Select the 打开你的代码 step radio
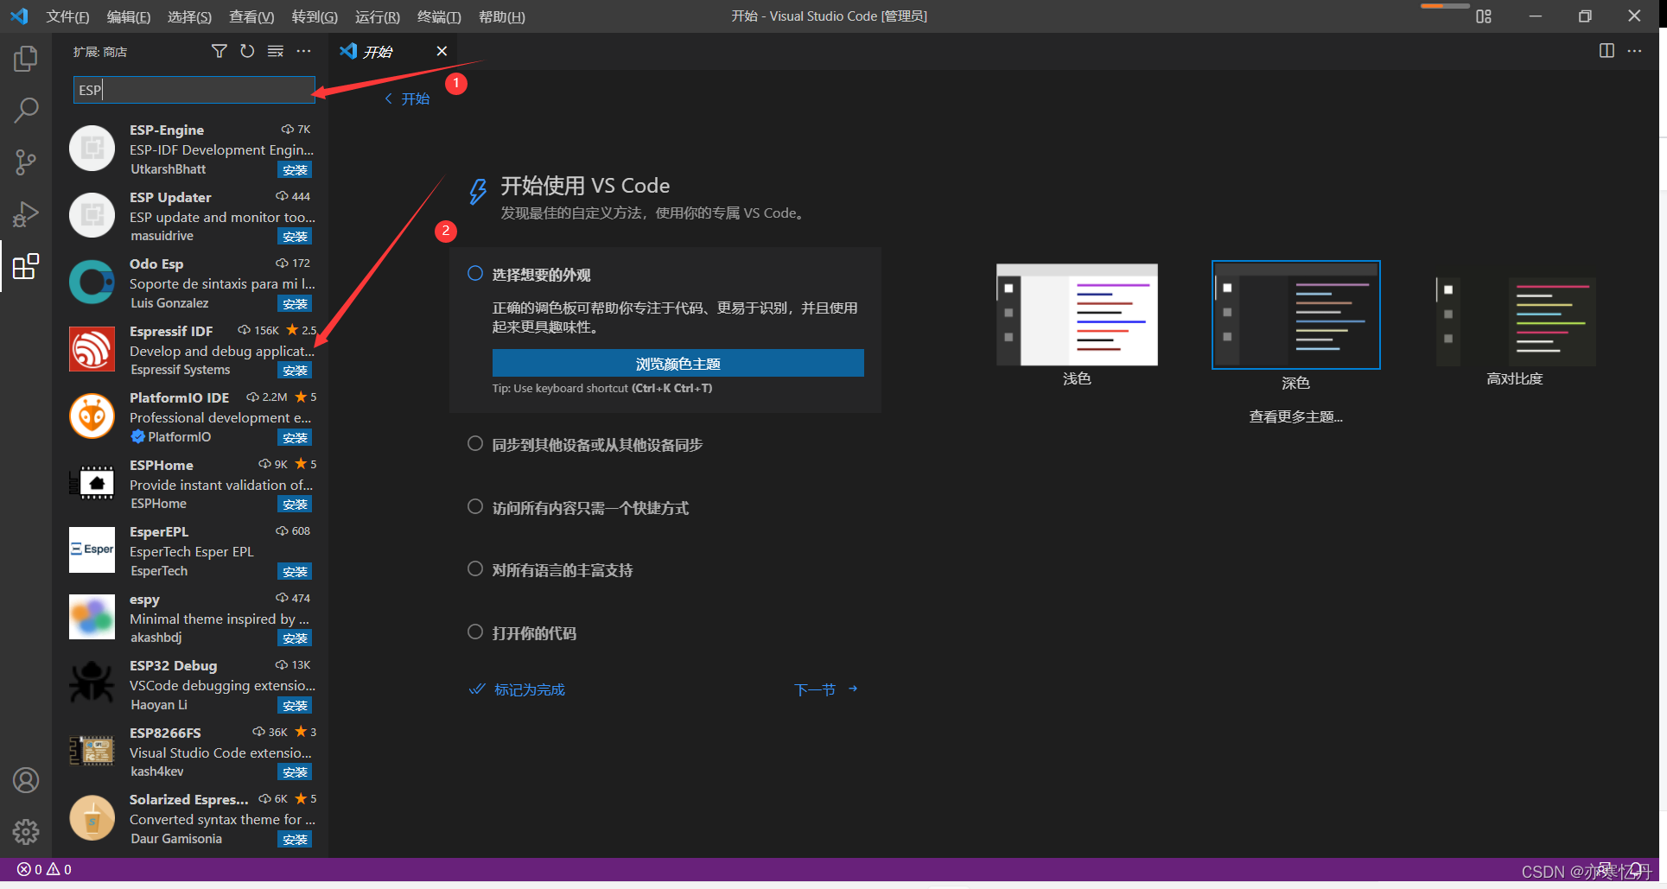 click(x=475, y=632)
